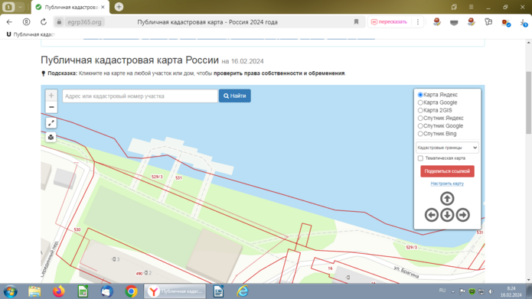The width and height of the screenshot is (532, 299).
Task: Pan map right with arrow button
Action: coord(463,215)
